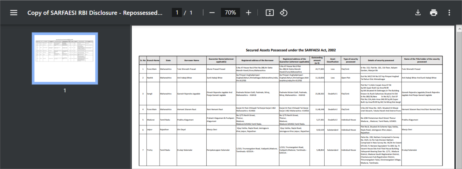
Task: Click the amount "11,10,826"
Action: (320, 78)
